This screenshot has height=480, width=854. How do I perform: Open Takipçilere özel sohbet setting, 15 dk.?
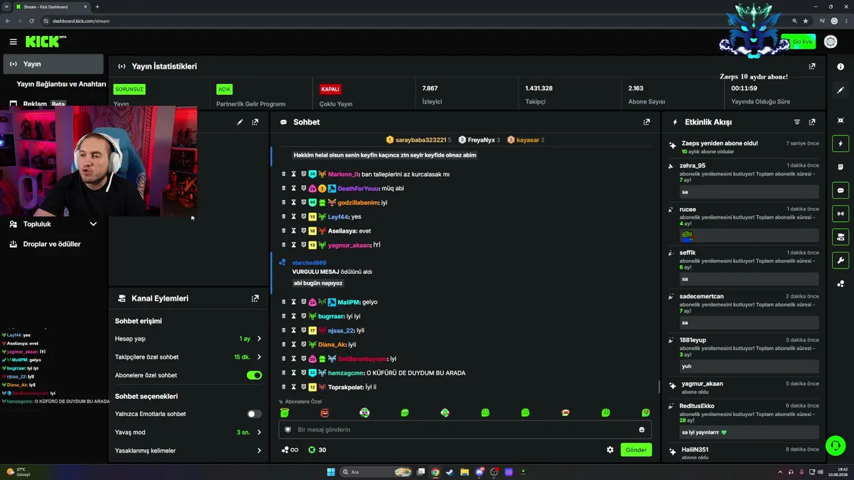click(188, 357)
